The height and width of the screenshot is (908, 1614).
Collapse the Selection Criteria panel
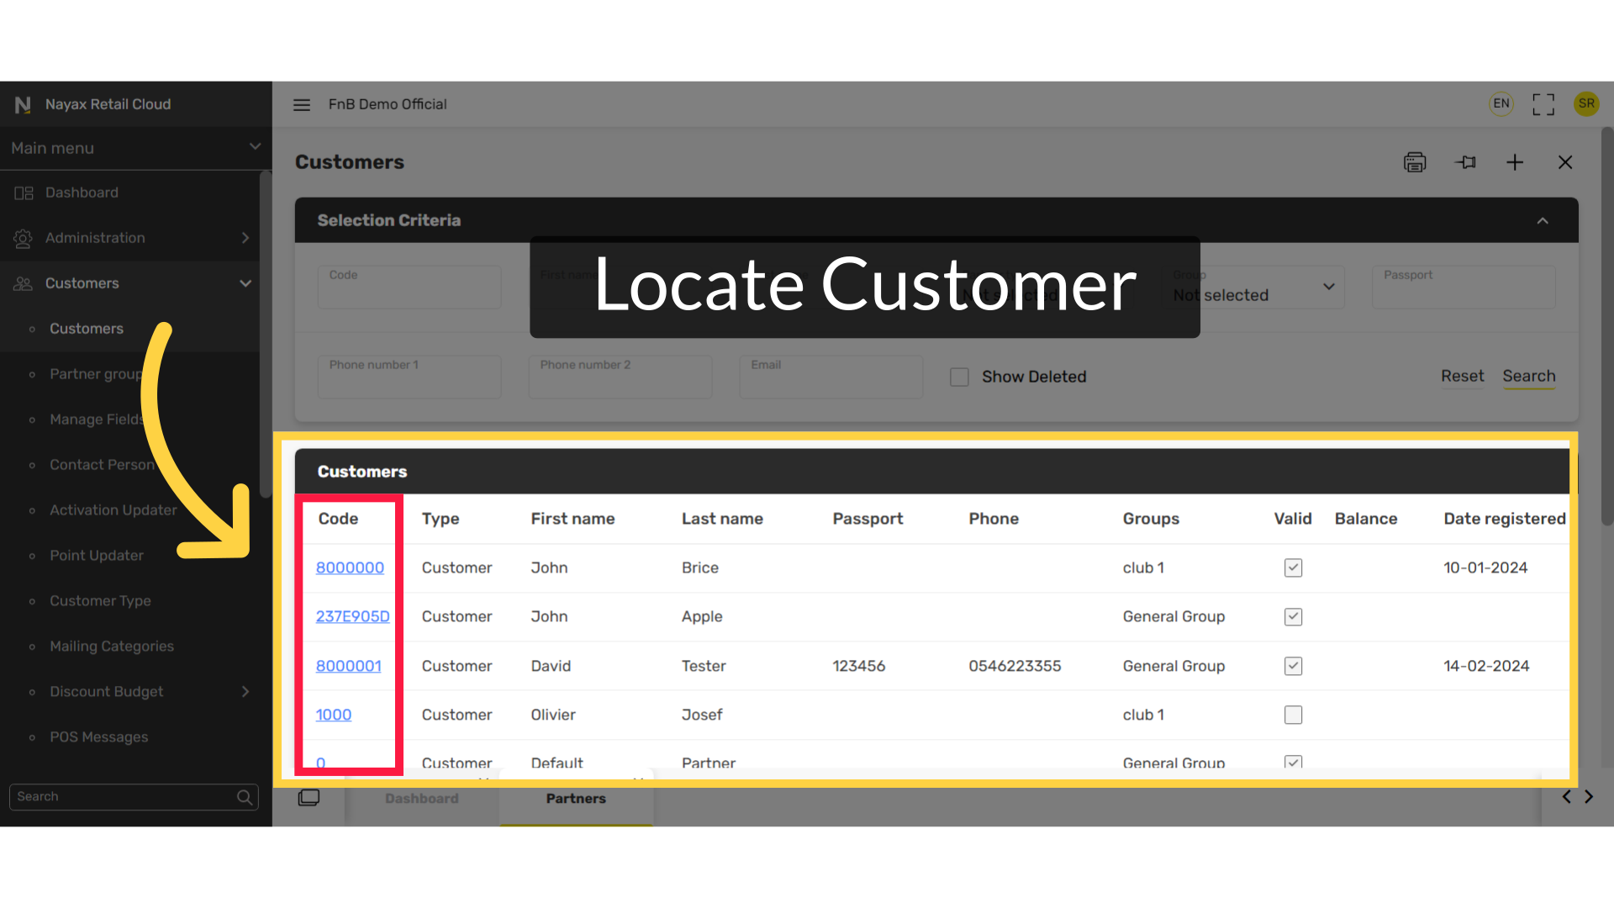(x=1543, y=220)
